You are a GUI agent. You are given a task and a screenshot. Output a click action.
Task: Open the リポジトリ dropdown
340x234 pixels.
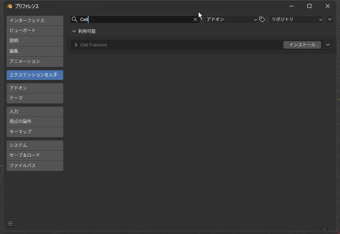click(296, 19)
